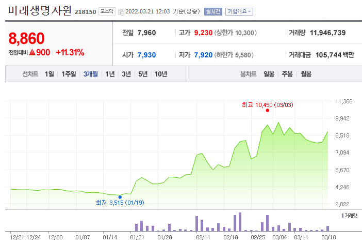Select the 1일 line chart tab
362x245 pixels.
point(49,74)
